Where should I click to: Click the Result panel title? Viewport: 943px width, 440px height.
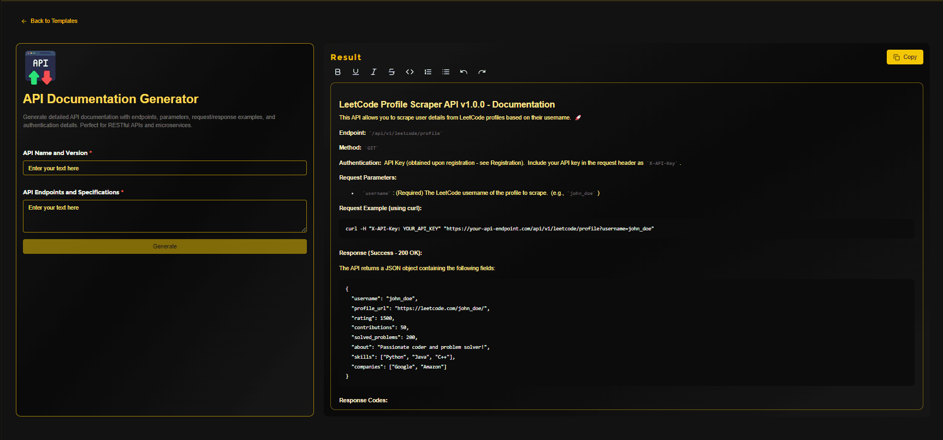[x=346, y=57]
